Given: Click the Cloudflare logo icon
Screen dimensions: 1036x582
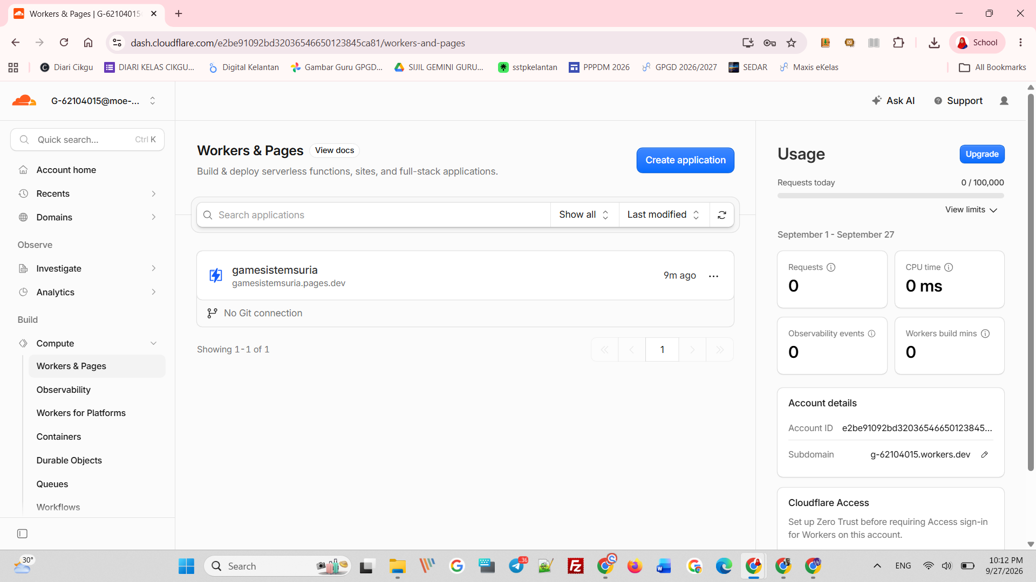Looking at the screenshot, I should 24,101.
